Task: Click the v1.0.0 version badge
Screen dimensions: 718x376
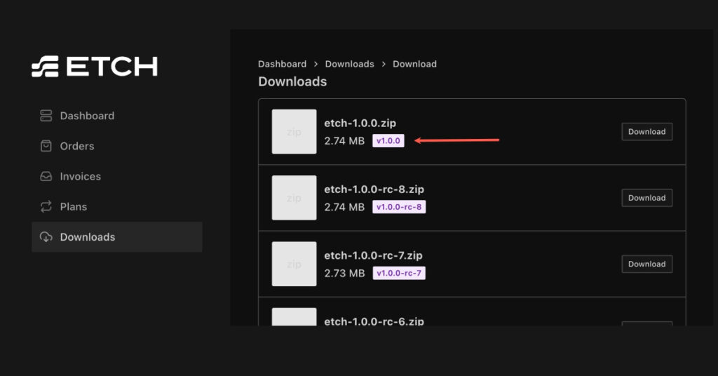Action: point(388,141)
